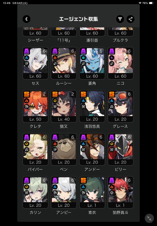The width and height of the screenshot is (157, 226).
Task: Tap the S rank badge on クレタ
Action: pos(27,94)
